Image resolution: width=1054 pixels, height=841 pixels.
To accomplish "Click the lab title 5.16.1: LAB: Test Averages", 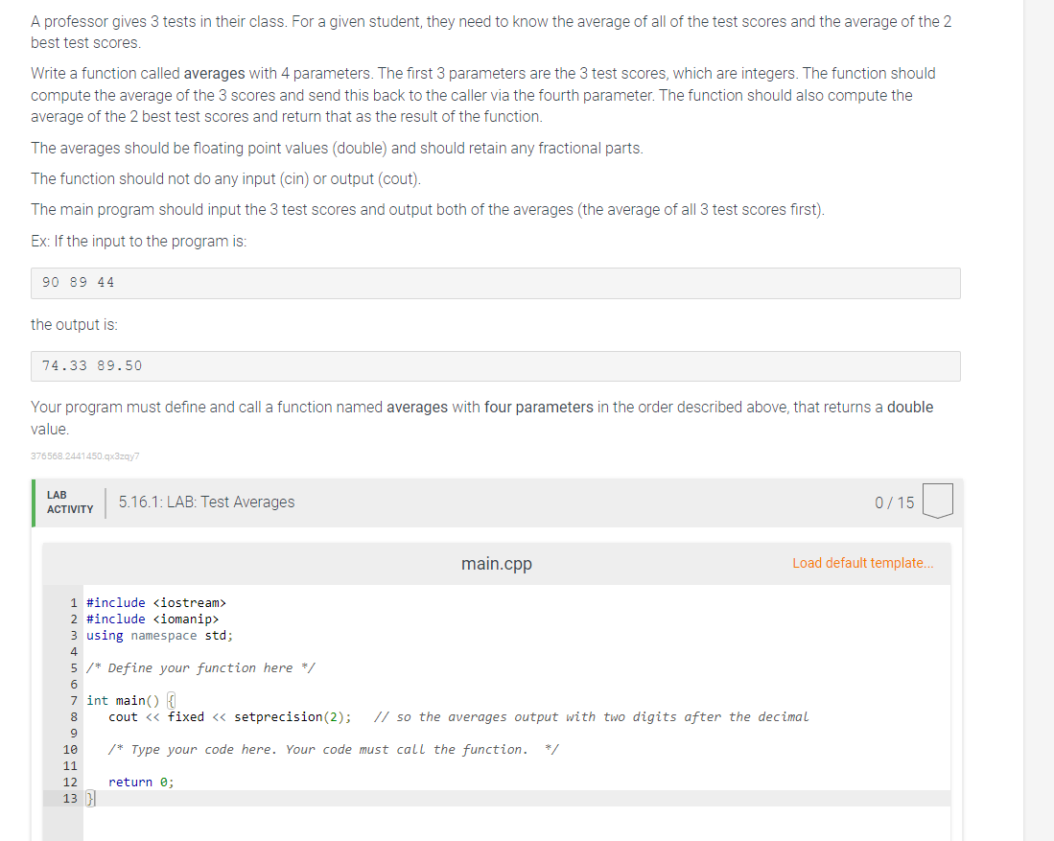I will (207, 502).
